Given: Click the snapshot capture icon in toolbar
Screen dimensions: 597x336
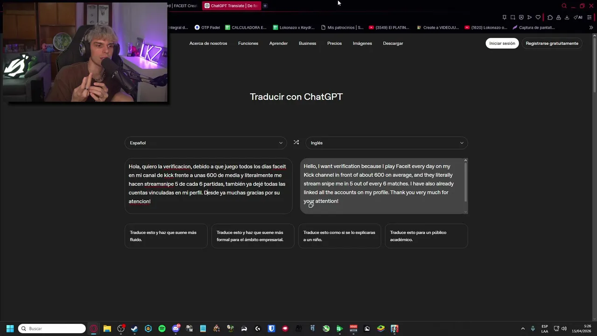Looking at the screenshot, I should point(513,17).
